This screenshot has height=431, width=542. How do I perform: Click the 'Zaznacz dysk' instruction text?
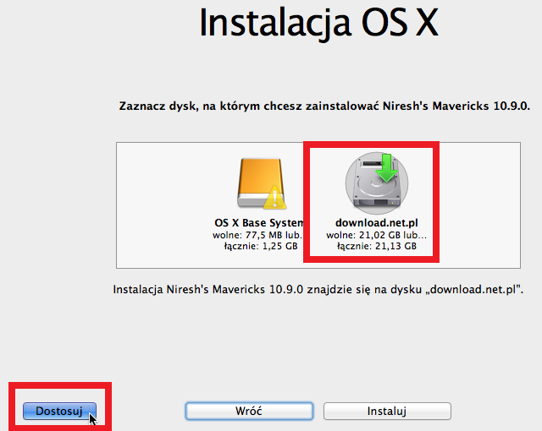(x=324, y=106)
